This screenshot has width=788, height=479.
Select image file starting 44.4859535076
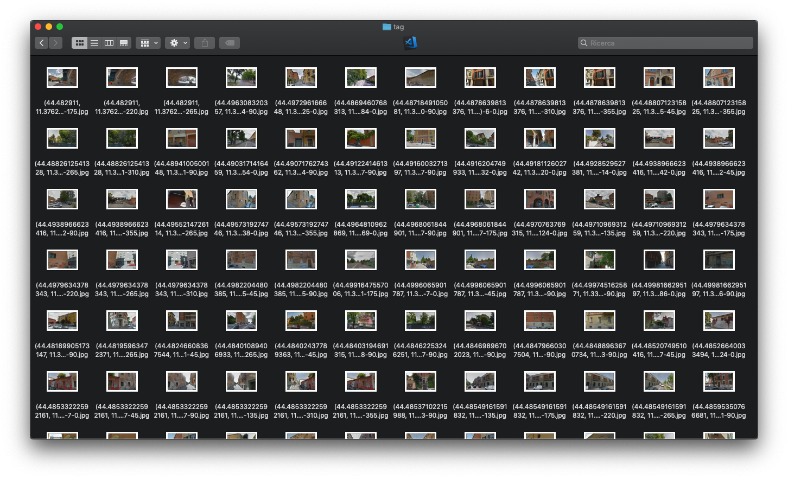coord(719,381)
